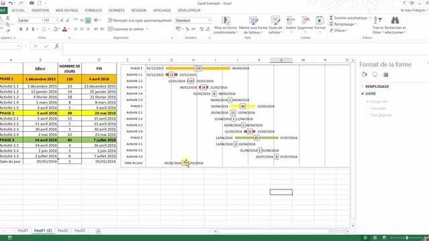429x241 pixels.
Task: Open the Standard number format dropdown
Action: coord(208,21)
